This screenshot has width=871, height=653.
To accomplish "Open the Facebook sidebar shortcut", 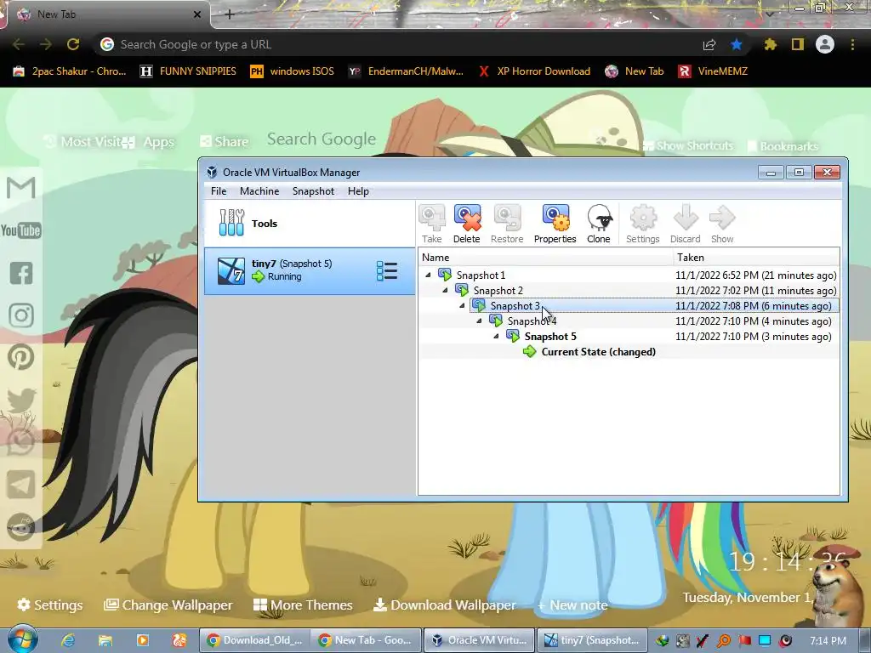I will click(x=21, y=273).
